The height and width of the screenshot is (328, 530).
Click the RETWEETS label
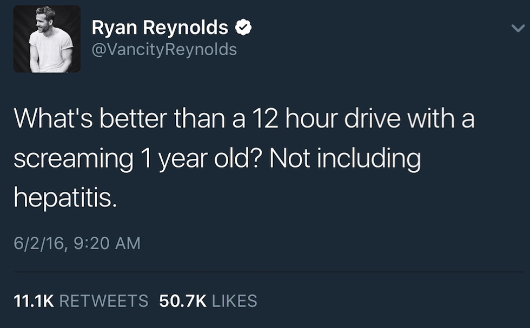click(103, 301)
